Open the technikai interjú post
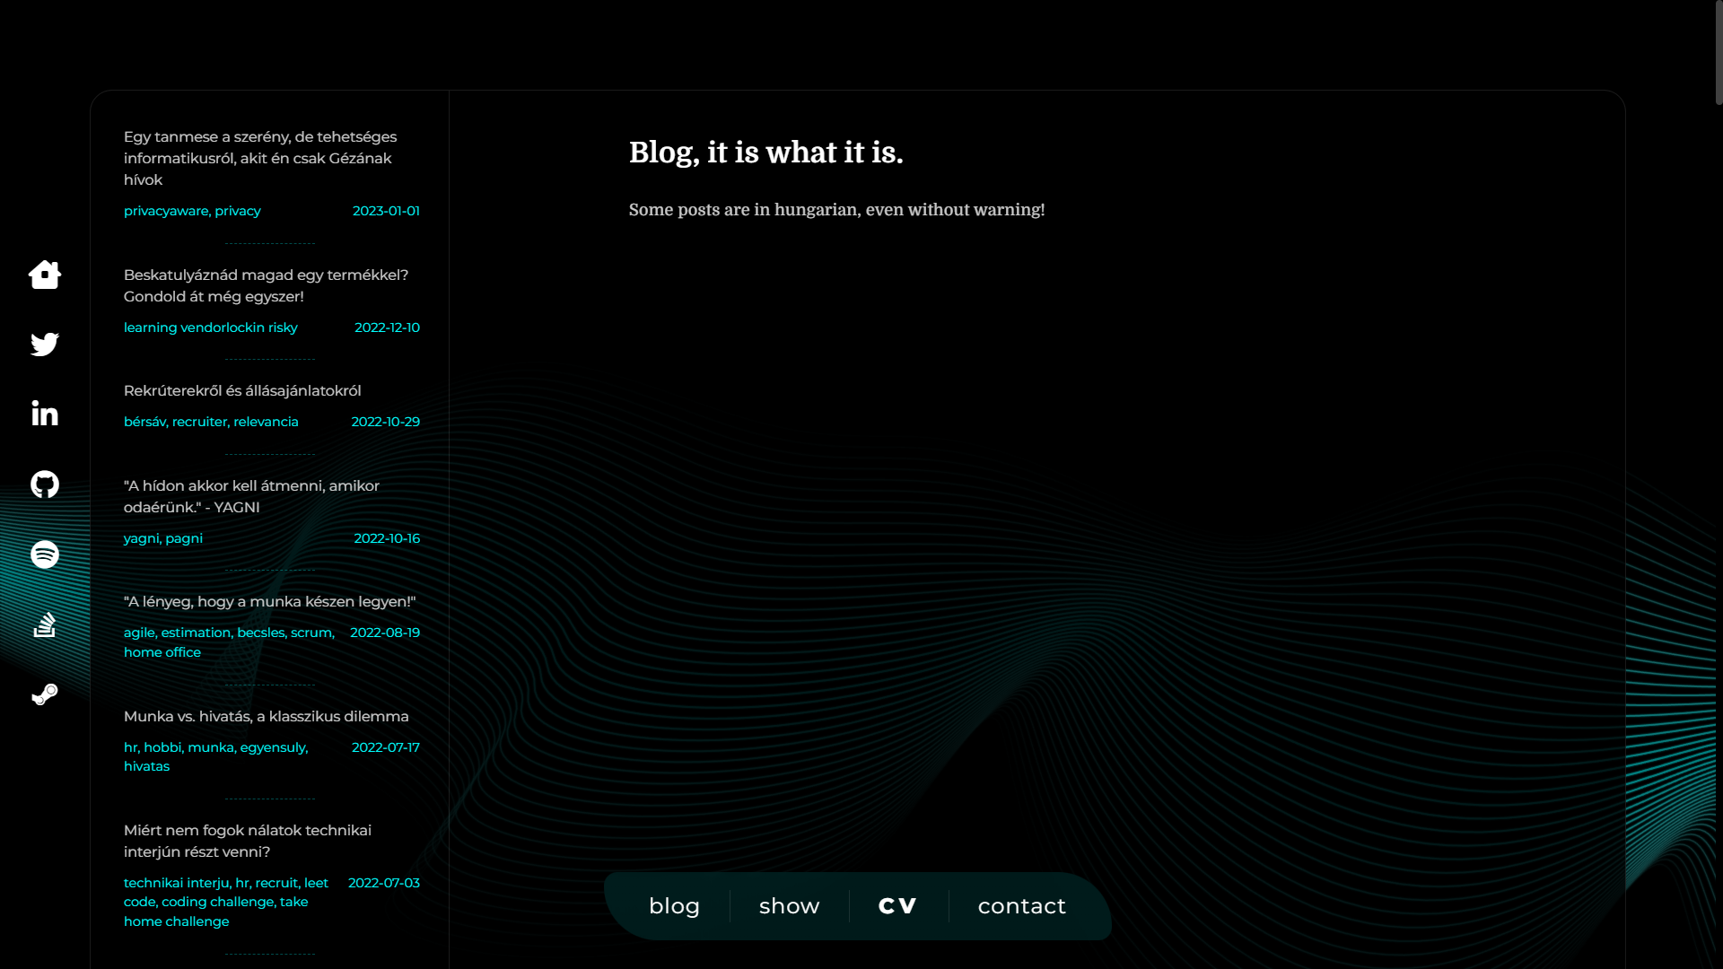 tap(247, 841)
